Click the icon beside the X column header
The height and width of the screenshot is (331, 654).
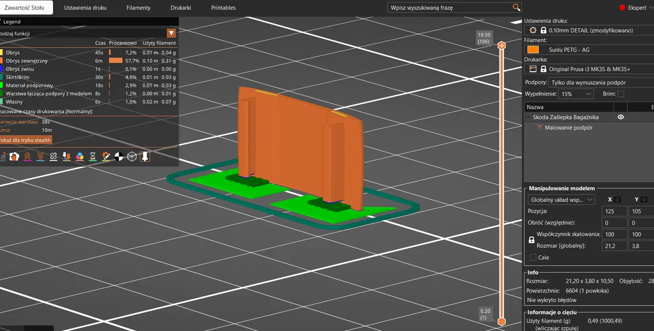(x=618, y=200)
